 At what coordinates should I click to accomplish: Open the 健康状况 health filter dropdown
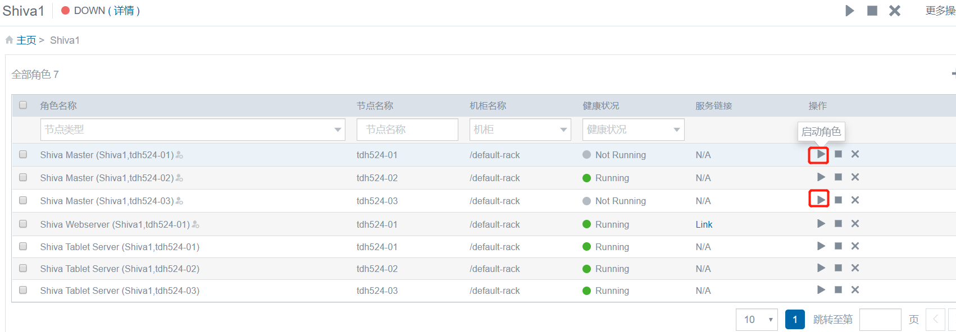tap(632, 130)
